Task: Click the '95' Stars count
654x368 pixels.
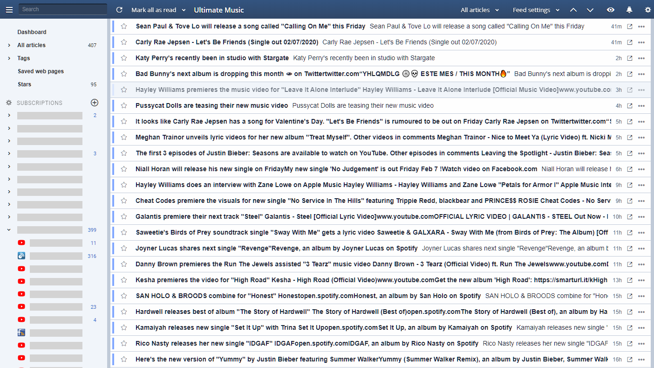Action: click(94, 84)
